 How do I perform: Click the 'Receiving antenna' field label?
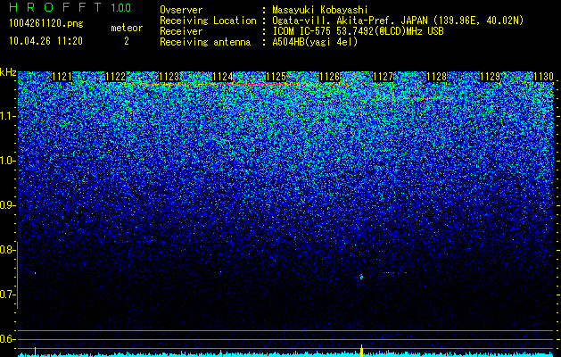pyautogui.click(x=205, y=42)
